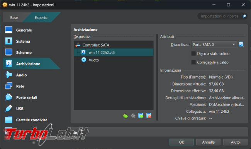Click the add attachment icon

pyautogui.click(x=141, y=116)
